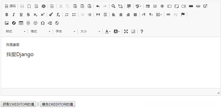Insert a hidden field
The width and height of the screenshot is (222, 109).
click(x=205, y=6)
